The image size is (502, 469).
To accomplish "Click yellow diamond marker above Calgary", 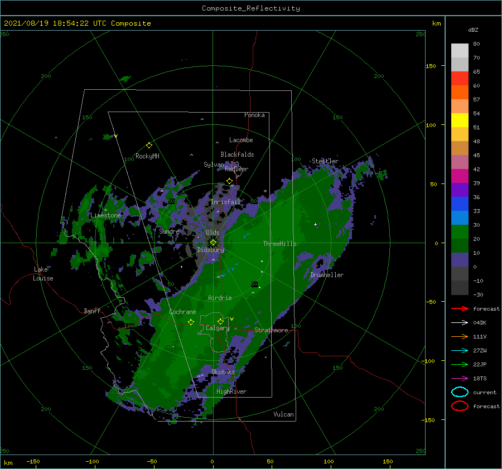I will click(x=220, y=321).
